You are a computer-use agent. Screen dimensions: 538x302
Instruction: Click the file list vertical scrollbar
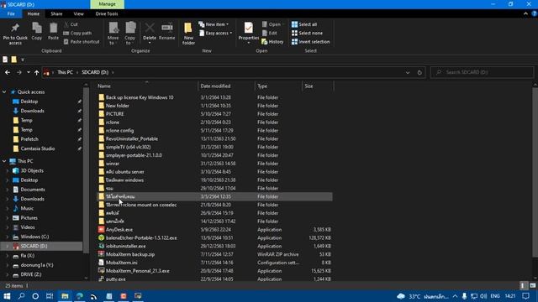point(535,171)
